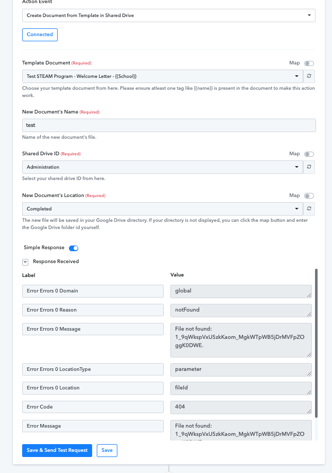Refresh New Document's Location list
Viewport: 332px width, 473px height.
pyautogui.click(x=309, y=208)
